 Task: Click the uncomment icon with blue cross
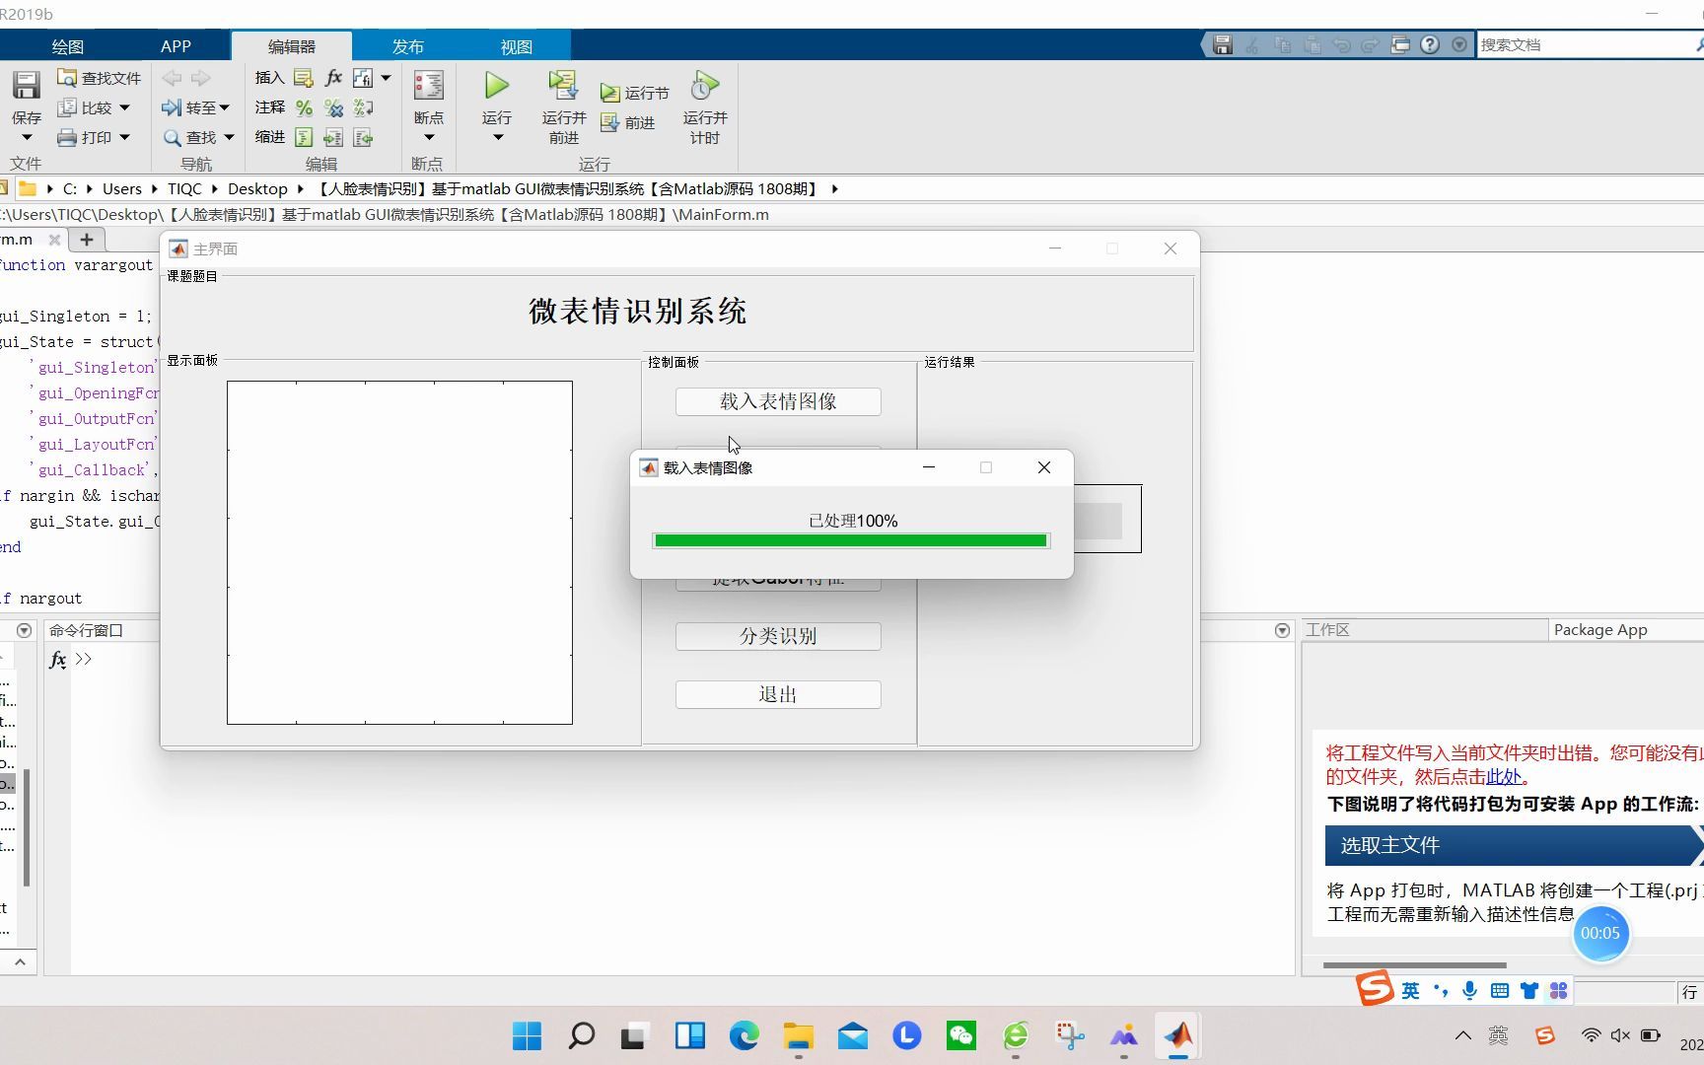tap(333, 107)
